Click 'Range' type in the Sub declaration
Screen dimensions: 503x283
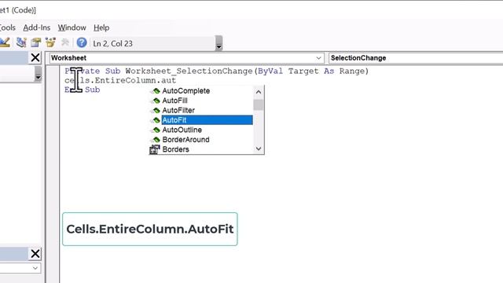[x=352, y=71]
